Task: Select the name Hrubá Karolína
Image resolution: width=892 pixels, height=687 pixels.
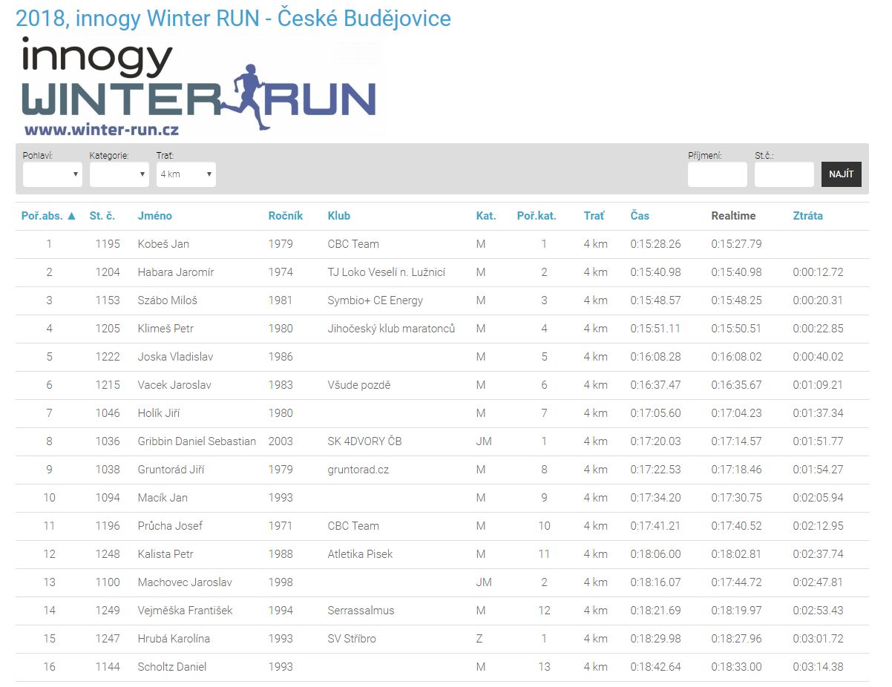Action: [174, 639]
